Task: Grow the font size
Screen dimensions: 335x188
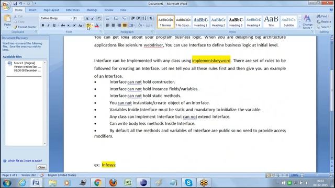Action: tap(87, 18)
